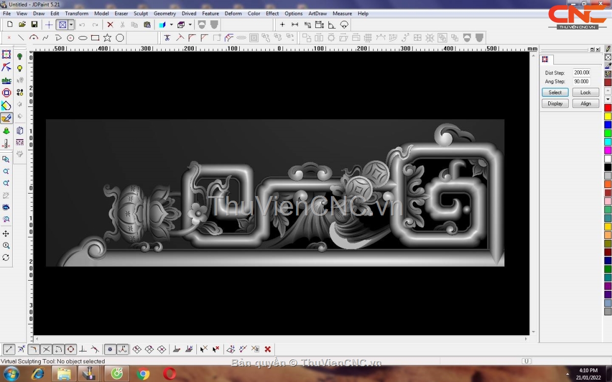
Task: Select the Circle drawing tool
Action: pyautogui.click(x=70, y=38)
